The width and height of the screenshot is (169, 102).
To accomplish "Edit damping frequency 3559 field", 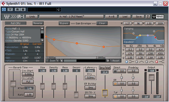I will (160, 23).
